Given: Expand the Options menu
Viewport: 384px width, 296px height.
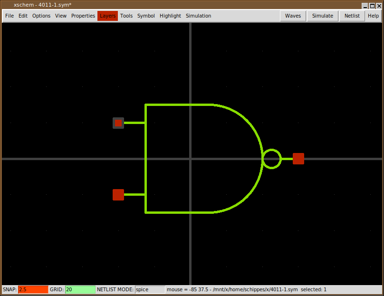Looking at the screenshot, I should tap(41, 16).
